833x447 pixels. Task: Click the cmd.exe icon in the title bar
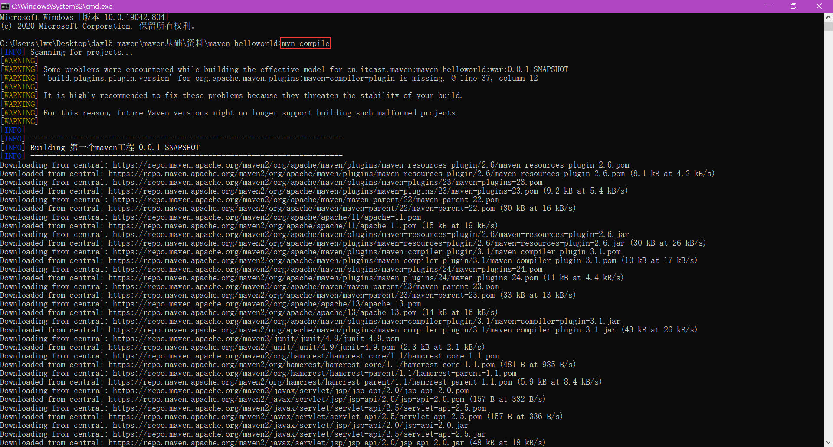point(5,6)
